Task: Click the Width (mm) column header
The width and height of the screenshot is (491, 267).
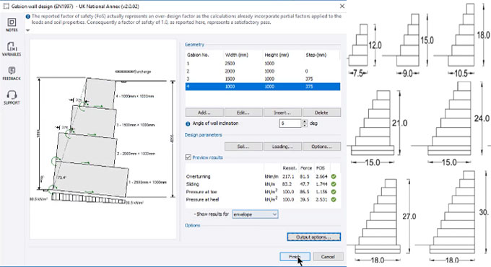Action: coord(237,55)
